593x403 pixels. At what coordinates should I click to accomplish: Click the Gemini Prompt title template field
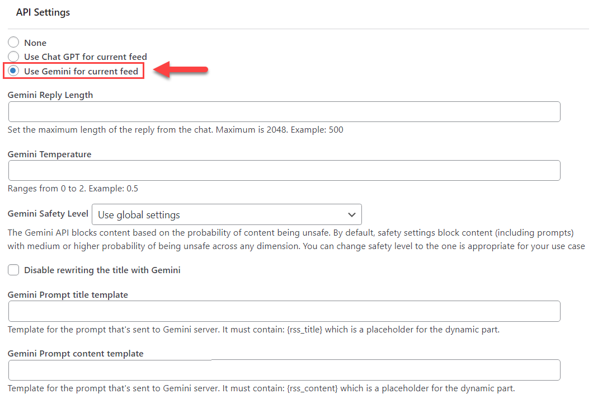click(284, 311)
